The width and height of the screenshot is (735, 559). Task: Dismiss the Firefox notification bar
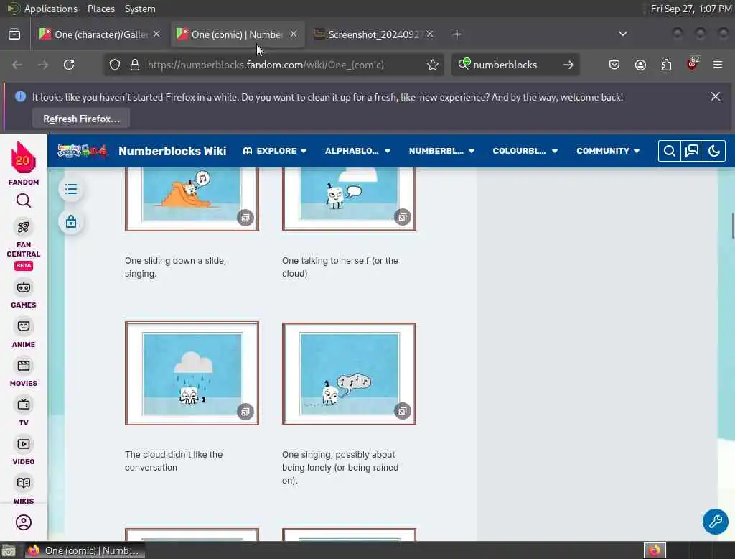click(716, 97)
